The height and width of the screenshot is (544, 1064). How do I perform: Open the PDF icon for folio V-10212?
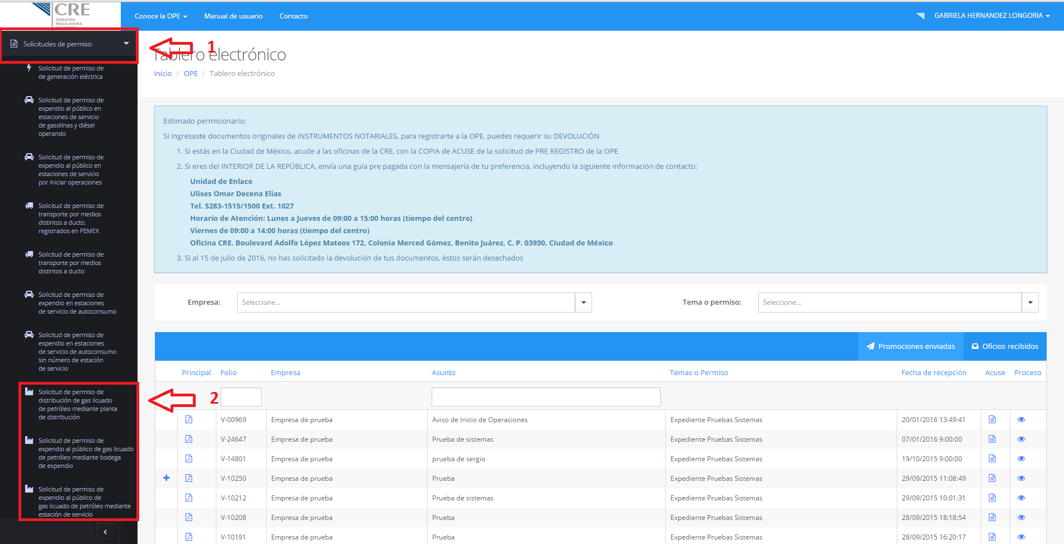tap(189, 498)
